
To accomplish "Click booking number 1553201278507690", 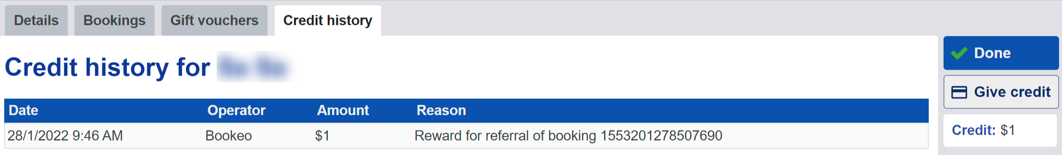I will tap(662, 136).
